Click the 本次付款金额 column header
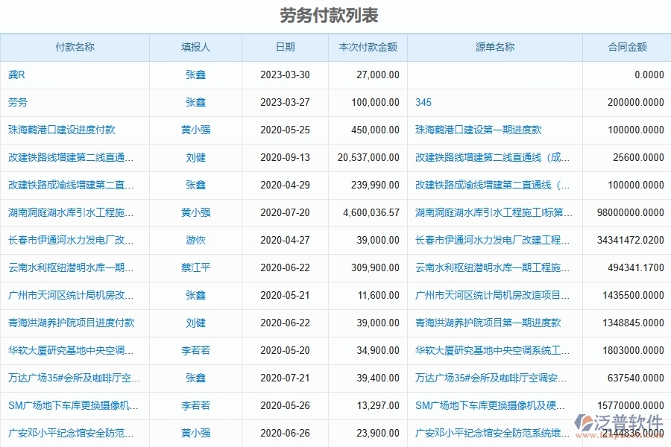 coord(365,47)
